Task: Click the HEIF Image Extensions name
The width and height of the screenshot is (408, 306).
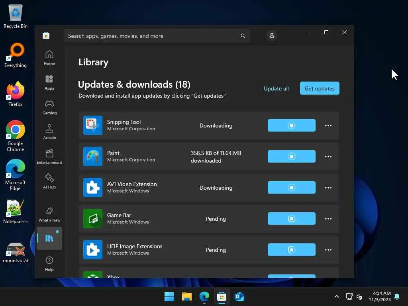Action: coord(135,246)
